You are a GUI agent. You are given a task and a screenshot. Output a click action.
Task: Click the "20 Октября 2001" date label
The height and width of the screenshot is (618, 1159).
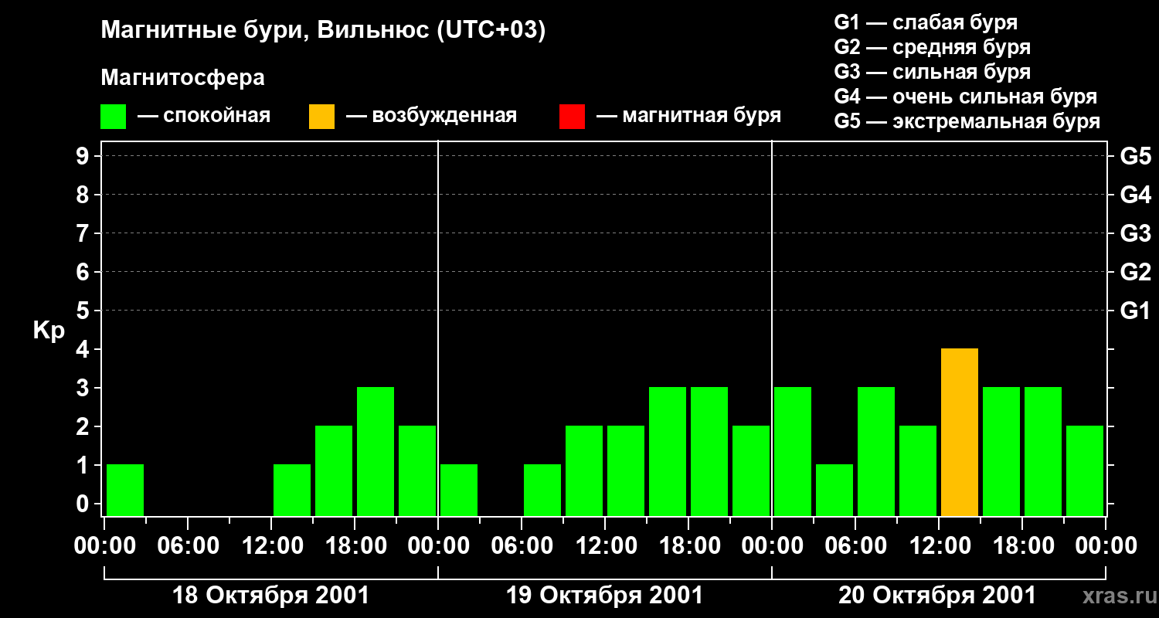(937, 596)
